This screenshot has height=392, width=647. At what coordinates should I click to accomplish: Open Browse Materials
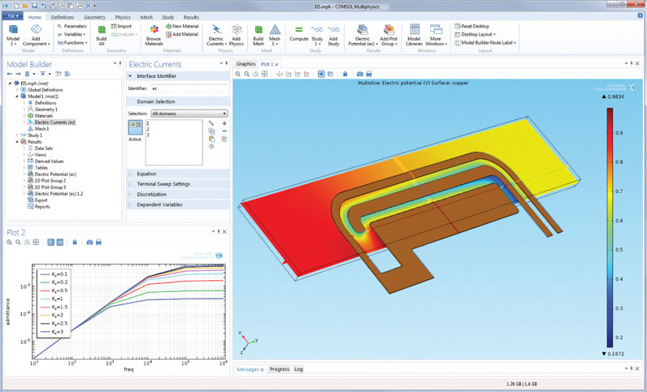(154, 35)
